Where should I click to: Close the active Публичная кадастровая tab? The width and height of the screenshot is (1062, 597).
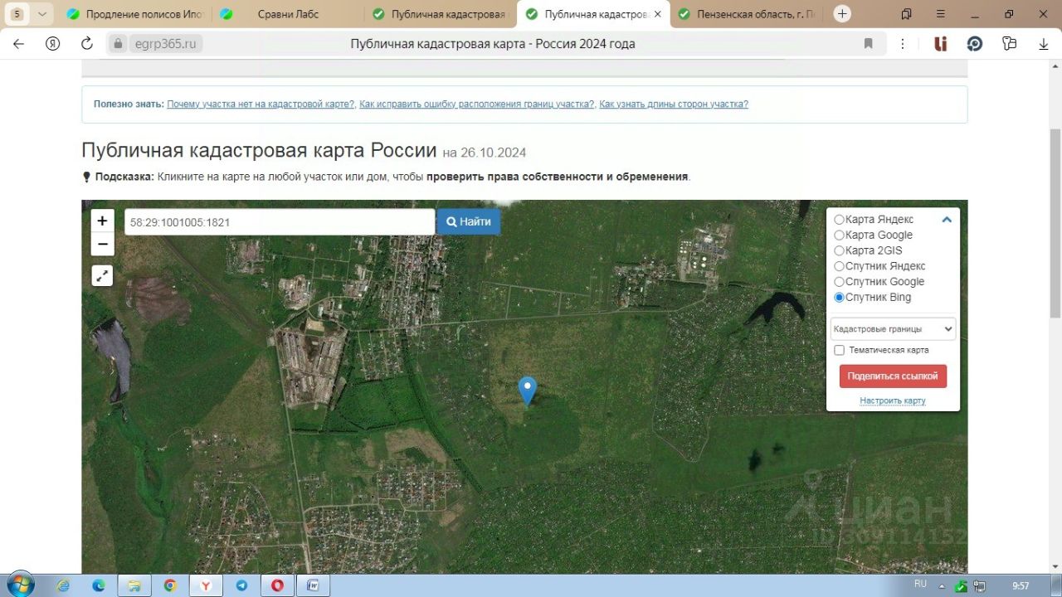coord(658,14)
